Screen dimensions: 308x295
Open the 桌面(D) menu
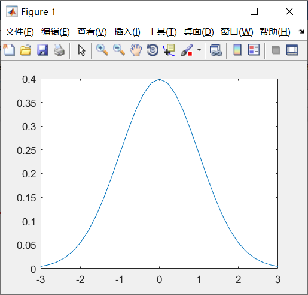point(199,32)
